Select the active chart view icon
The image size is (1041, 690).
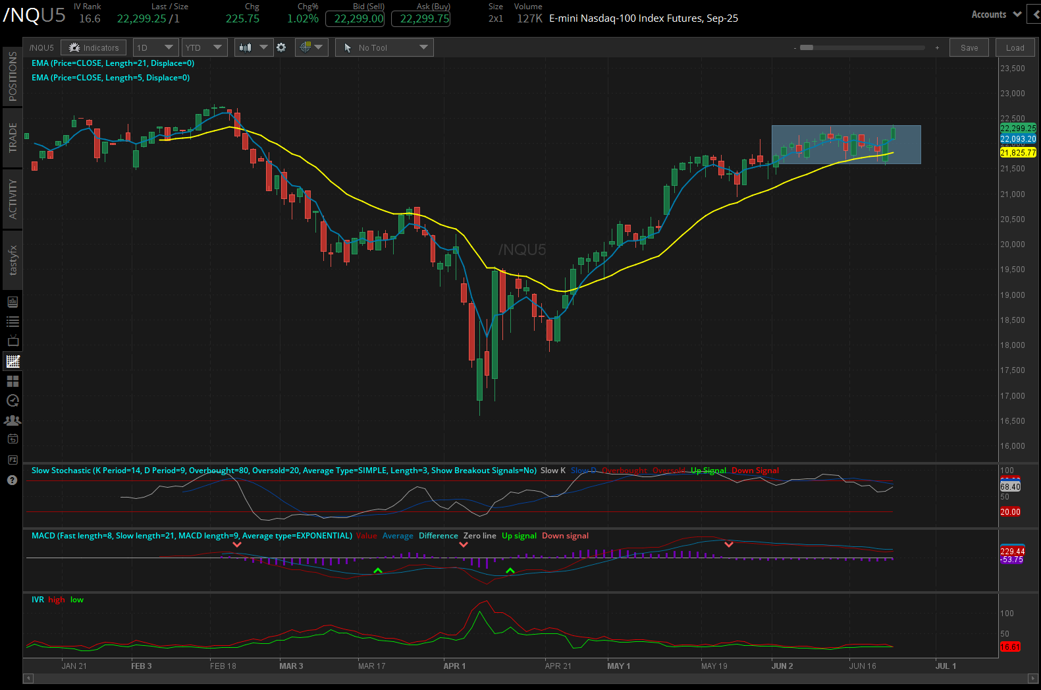tap(13, 361)
